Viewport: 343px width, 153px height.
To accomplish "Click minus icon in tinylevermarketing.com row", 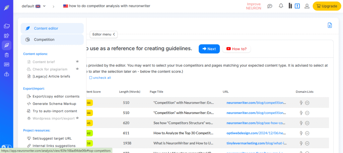I will click(x=307, y=143).
